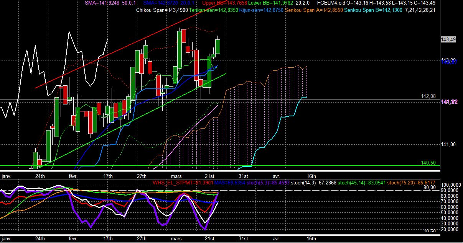Viewport: 463px width, 243px height.
Task: Click the Senkou Span B=142,1300 label
Action: (x=373, y=10)
